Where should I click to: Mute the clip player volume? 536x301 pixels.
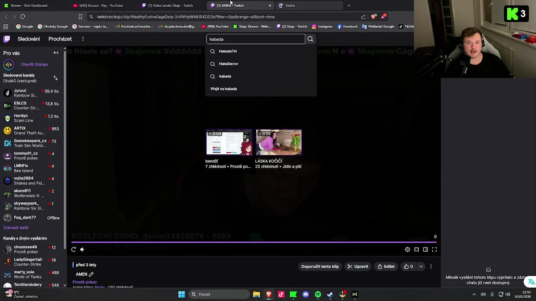coord(82,250)
